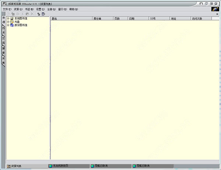Sort by the 责任者 column header
The height and width of the screenshot is (170, 221).
103,19
